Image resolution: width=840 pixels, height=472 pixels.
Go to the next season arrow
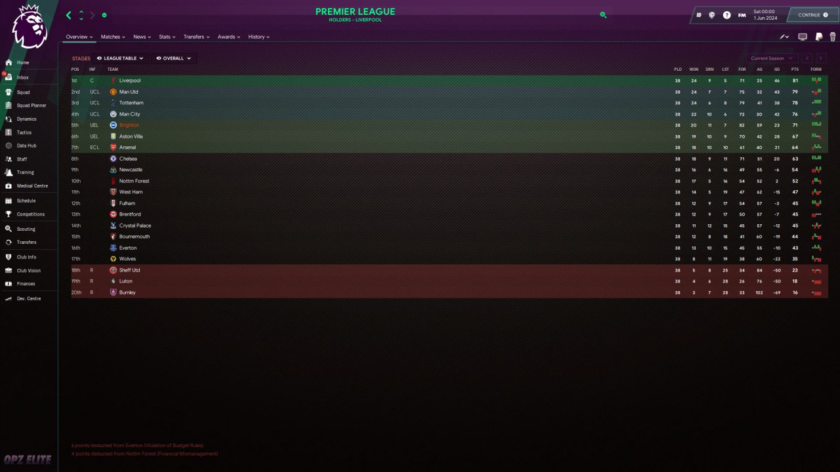tap(820, 58)
